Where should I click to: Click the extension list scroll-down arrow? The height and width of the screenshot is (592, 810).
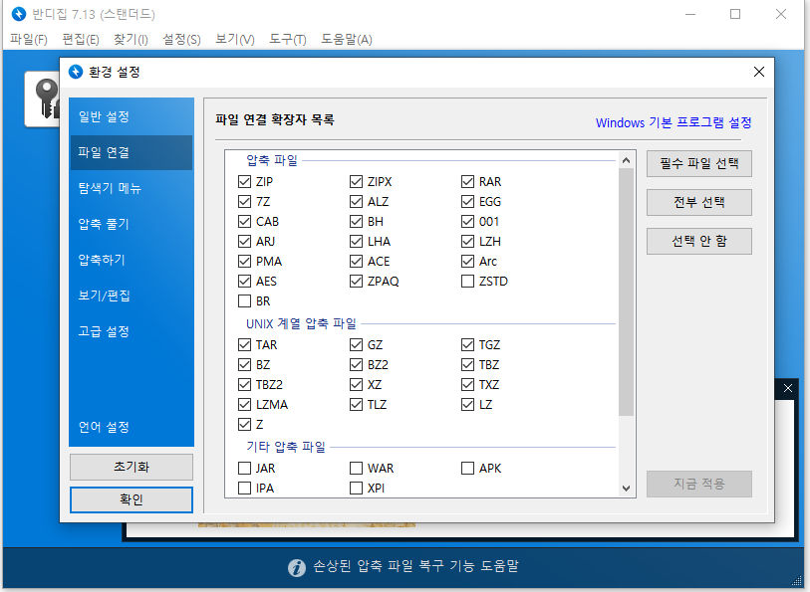tap(626, 488)
